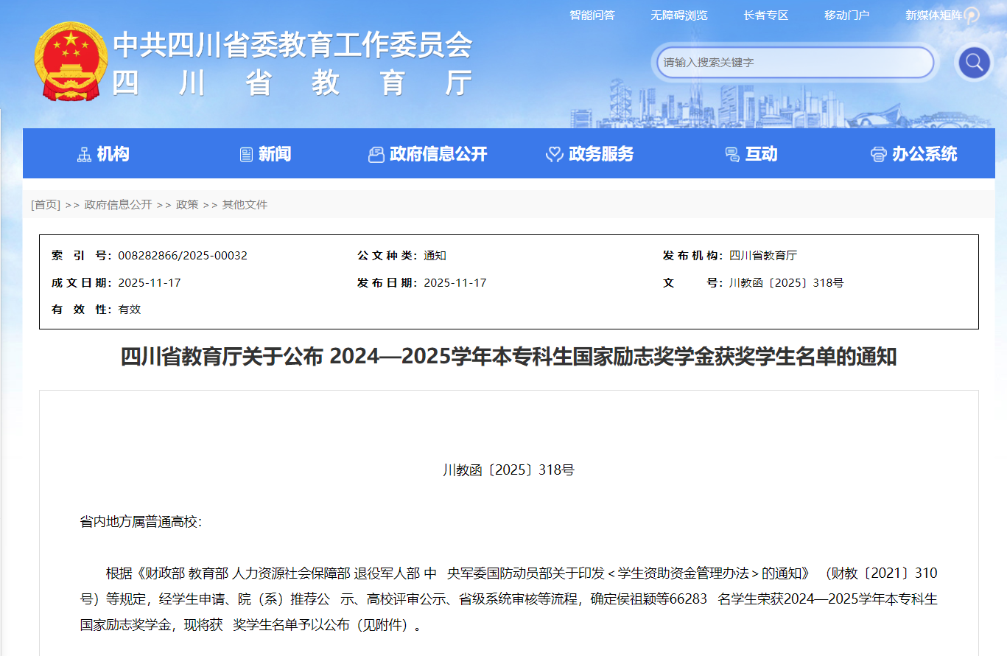
Task: Switch to 无障碍浏览 mode
Action: tap(678, 15)
